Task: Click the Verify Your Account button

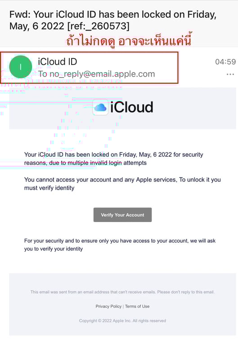Action: coord(122,215)
